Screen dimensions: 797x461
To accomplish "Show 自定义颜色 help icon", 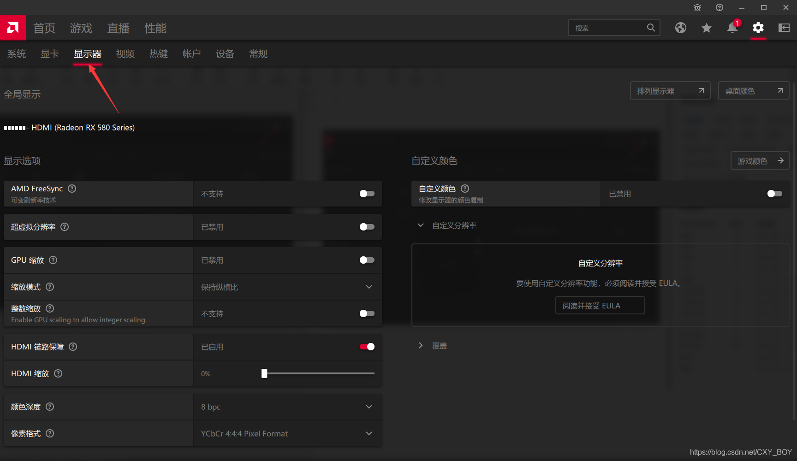I will [465, 189].
